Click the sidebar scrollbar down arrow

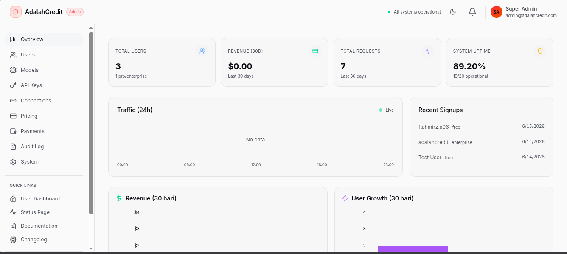(91, 248)
